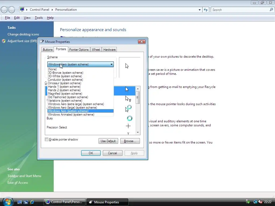Screen dimensions: 275x206
Task: Choose 3D-Bronze (system scheme)
Action: pos(81,73)
